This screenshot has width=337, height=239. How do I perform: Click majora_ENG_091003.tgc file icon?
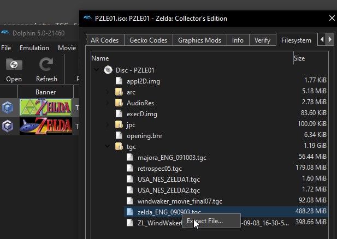tap(130, 157)
